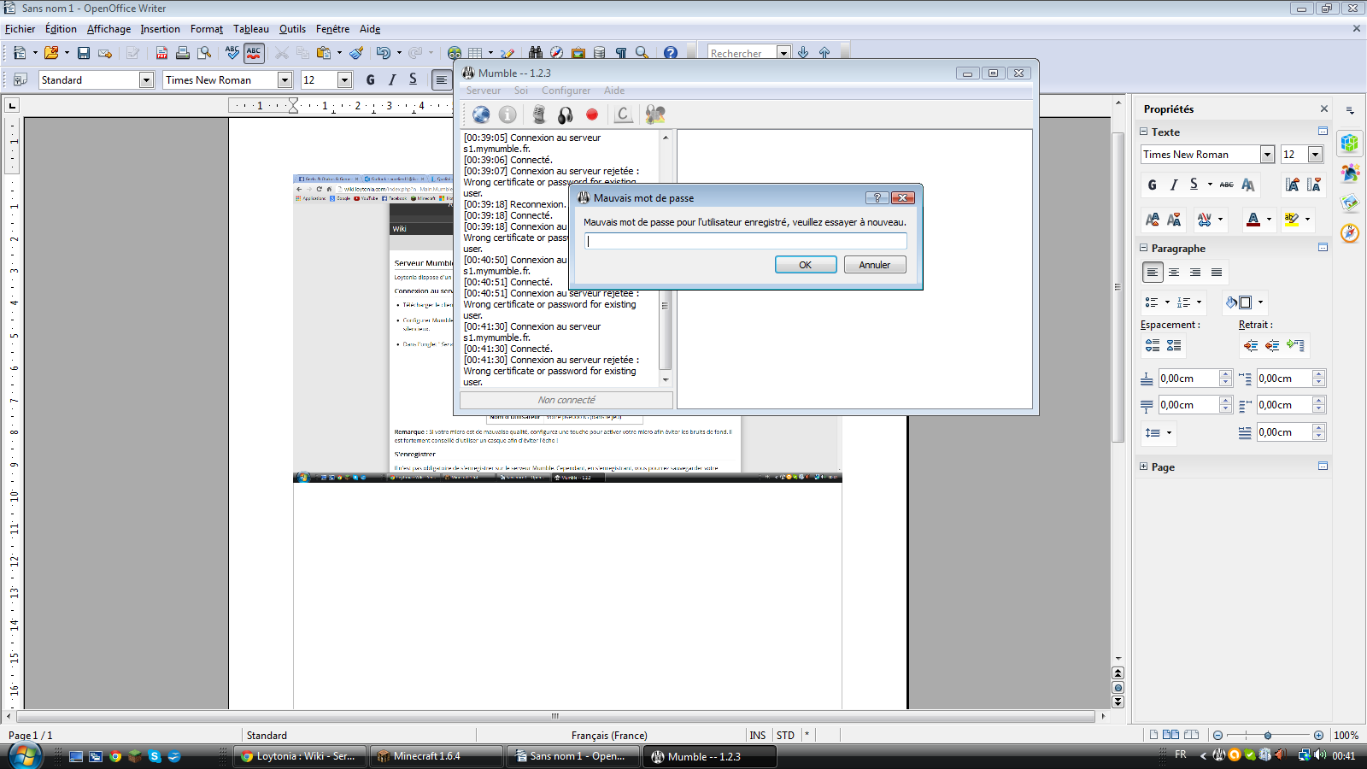The image size is (1367, 769).
Task: Open the toolbar font size dropdown arrow
Action: (344, 79)
